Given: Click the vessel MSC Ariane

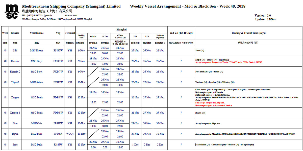Looking at the screenshot, I should (37, 82).
